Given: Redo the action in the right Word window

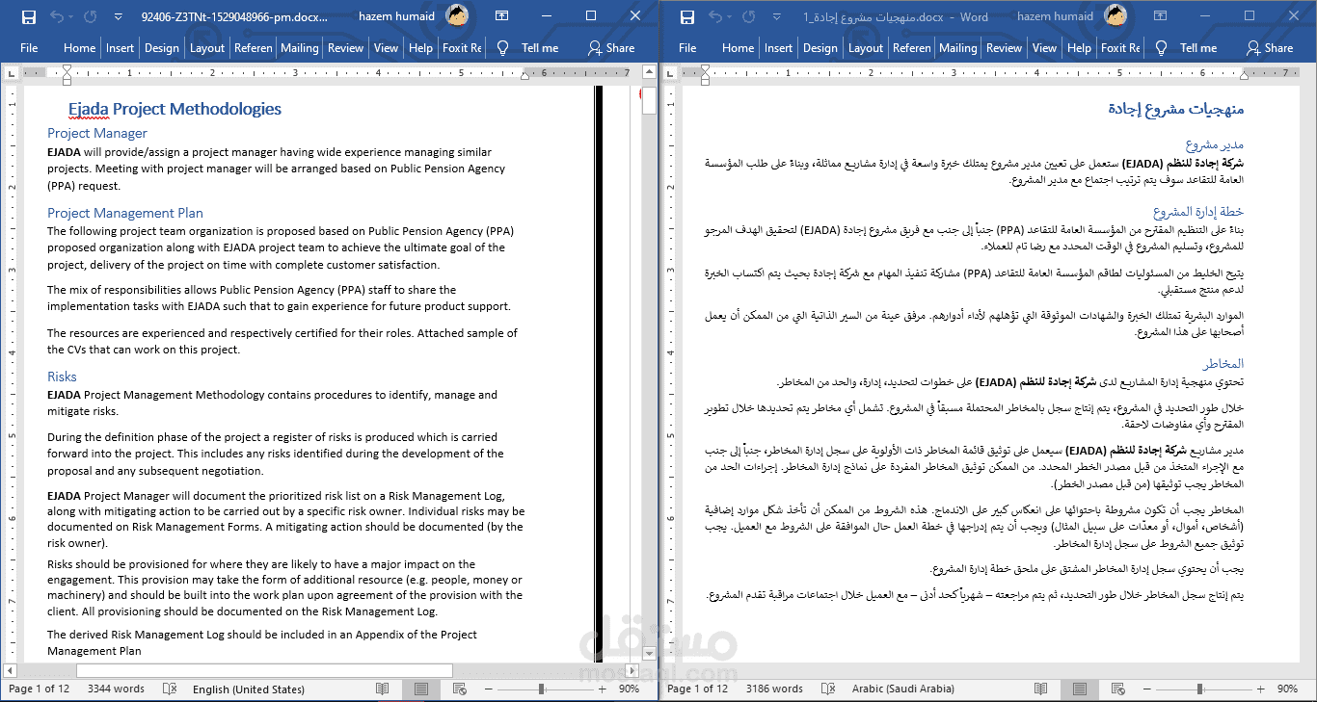Looking at the screenshot, I should pyautogui.click(x=748, y=17).
